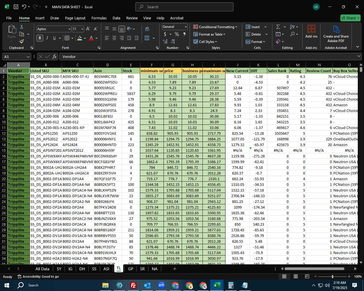Screen dimensions: 364x291
Task: Decrease the font size
Action: click(96, 29)
